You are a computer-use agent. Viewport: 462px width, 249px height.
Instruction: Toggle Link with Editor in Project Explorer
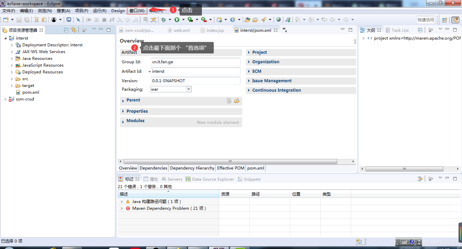74,30
